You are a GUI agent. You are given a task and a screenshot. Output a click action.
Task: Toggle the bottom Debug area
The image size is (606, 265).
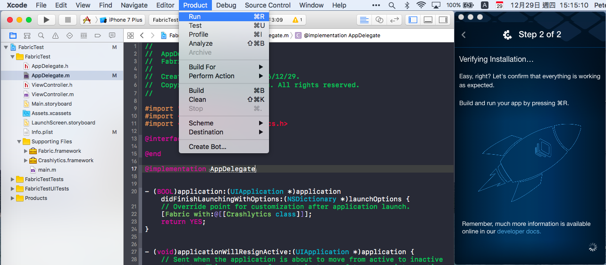click(428, 20)
